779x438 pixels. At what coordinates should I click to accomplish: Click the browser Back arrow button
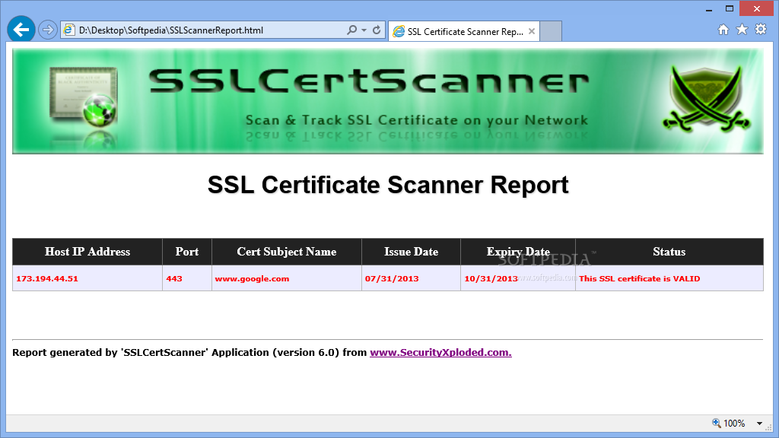(x=21, y=30)
